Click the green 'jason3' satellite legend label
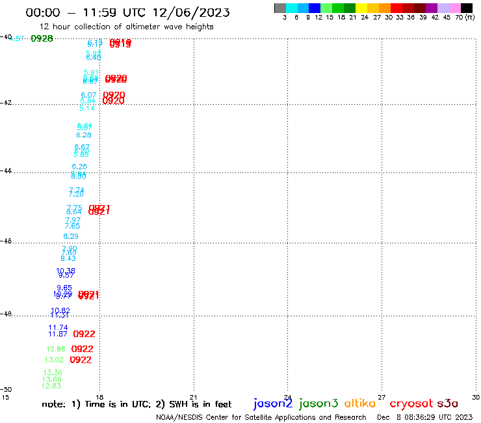The width and height of the screenshot is (481, 423). 318,403
